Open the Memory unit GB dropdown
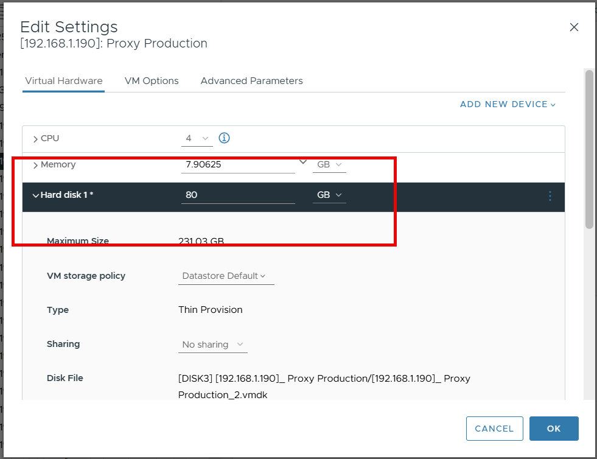This screenshot has height=459, width=597. point(329,165)
